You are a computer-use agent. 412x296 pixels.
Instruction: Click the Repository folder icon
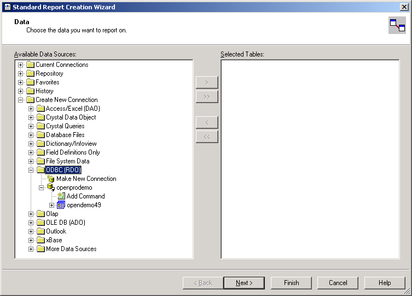[x=30, y=73]
